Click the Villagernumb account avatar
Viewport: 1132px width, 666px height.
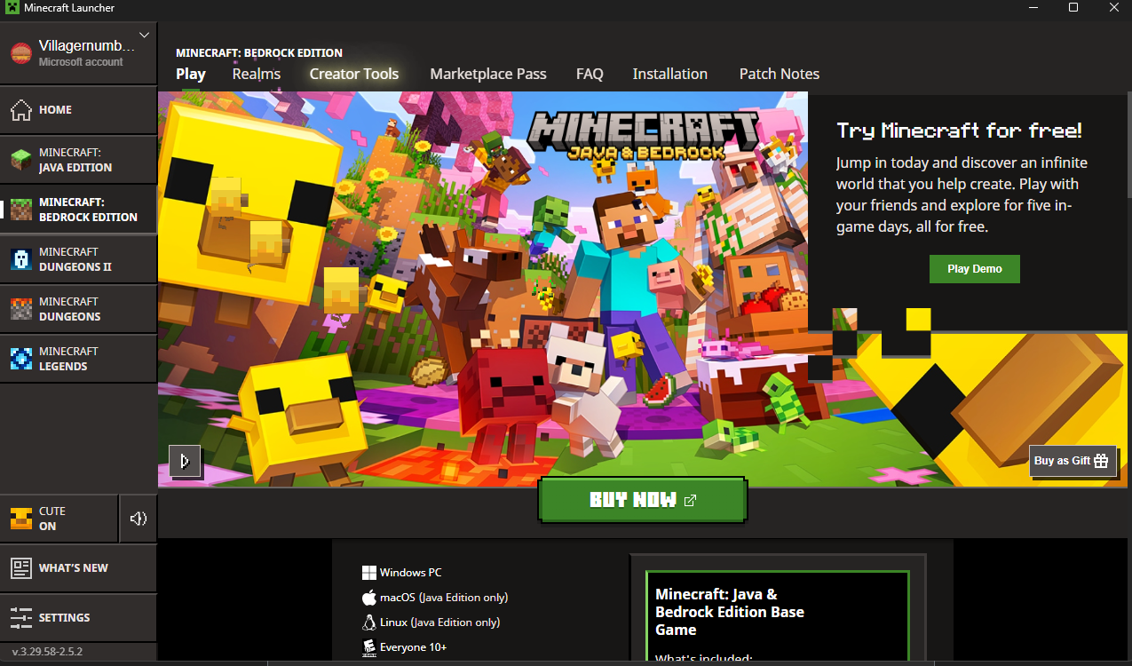(x=20, y=53)
